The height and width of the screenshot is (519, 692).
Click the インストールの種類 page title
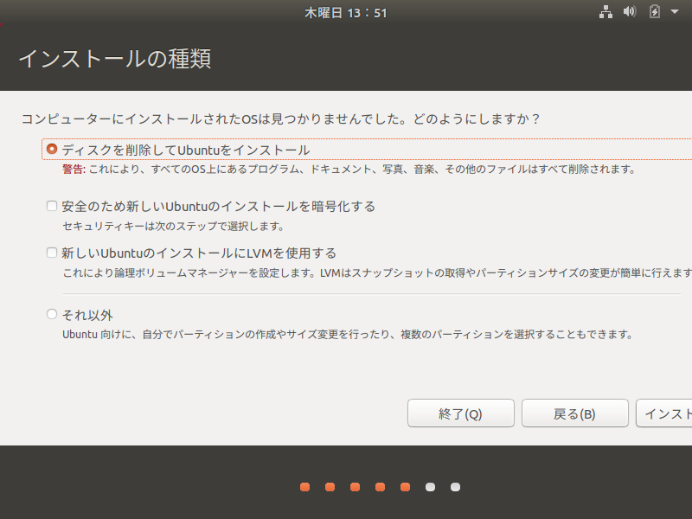pyautogui.click(x=115, y=59)
